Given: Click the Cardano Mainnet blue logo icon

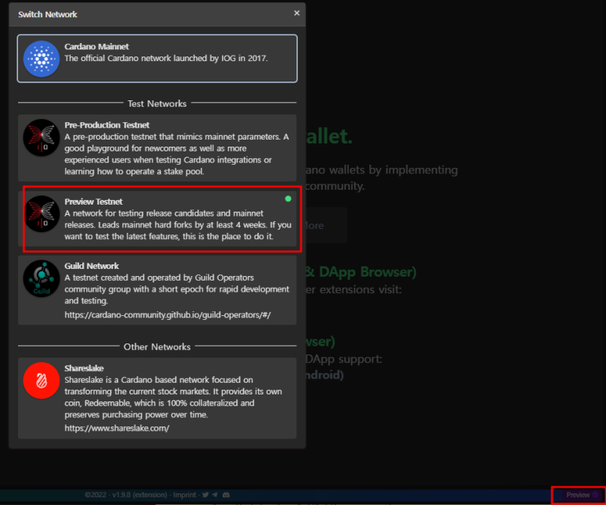Looking at the screenshot, I should (x=42, y=59).
